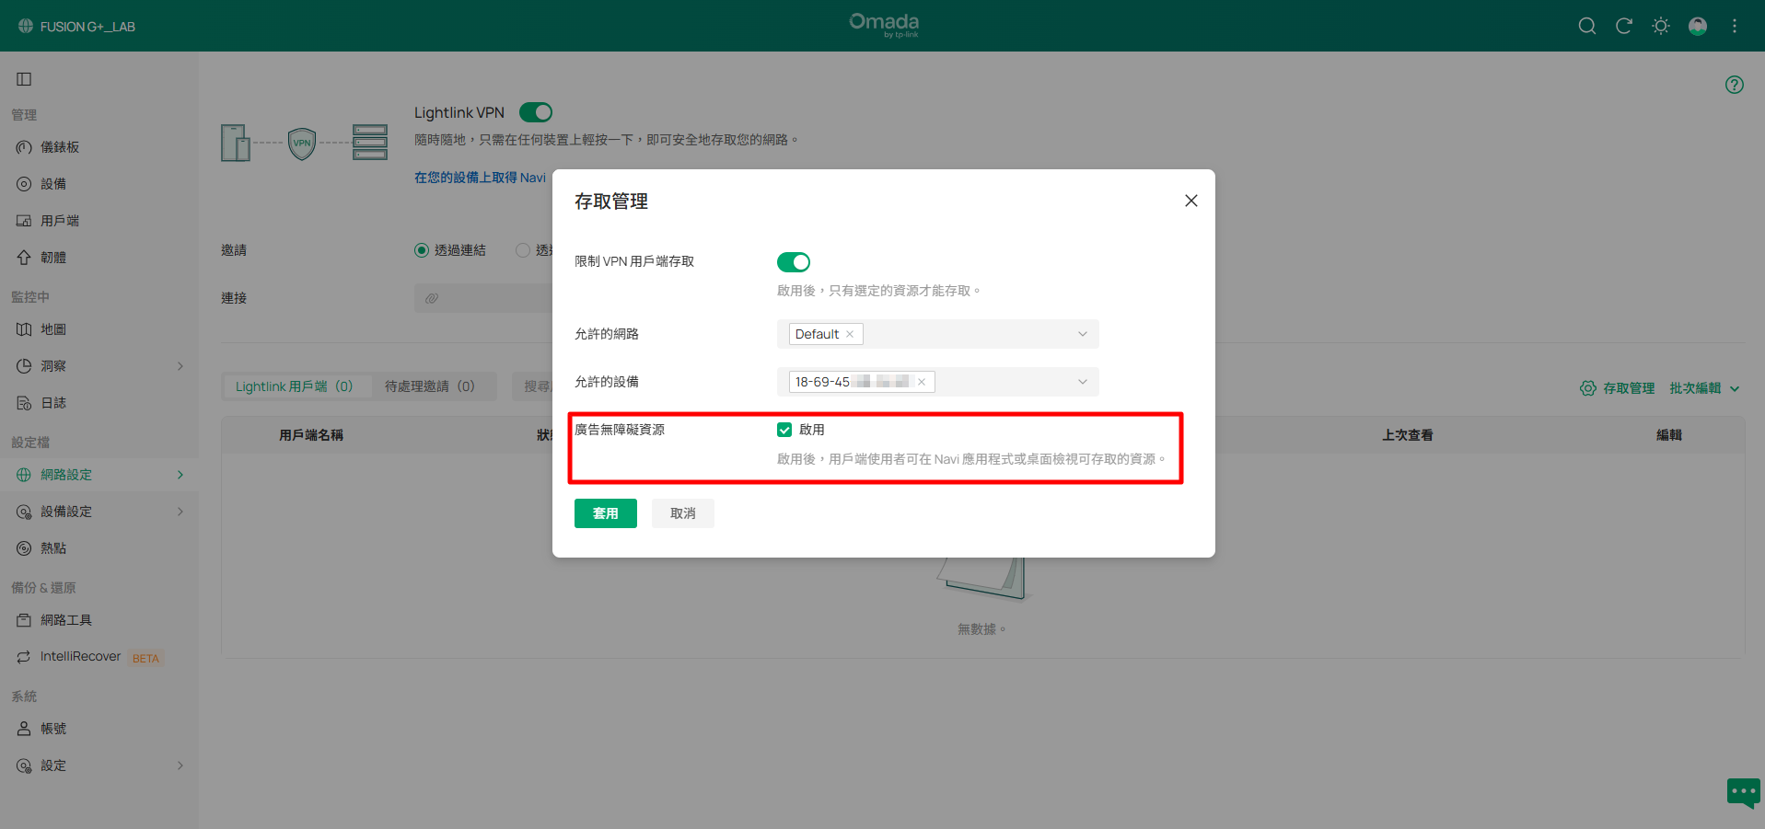This screenshot has width=1765, height=829.
Task: Click the 連接 link input field
Action: tap(483, 298)
